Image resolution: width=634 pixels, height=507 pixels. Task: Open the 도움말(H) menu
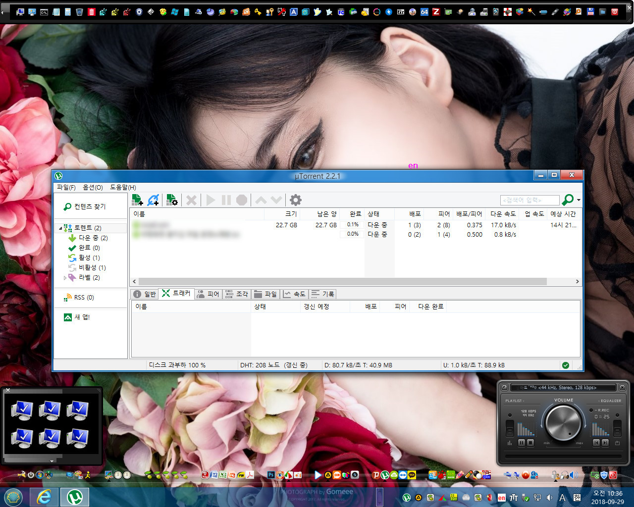[x=123, y=187]
